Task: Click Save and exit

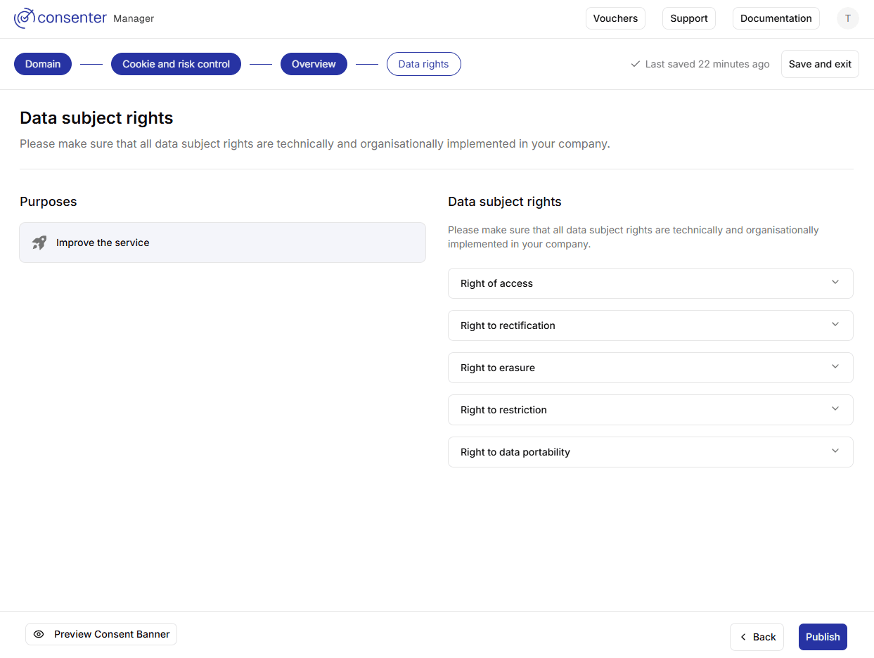Action: (820, 63)
